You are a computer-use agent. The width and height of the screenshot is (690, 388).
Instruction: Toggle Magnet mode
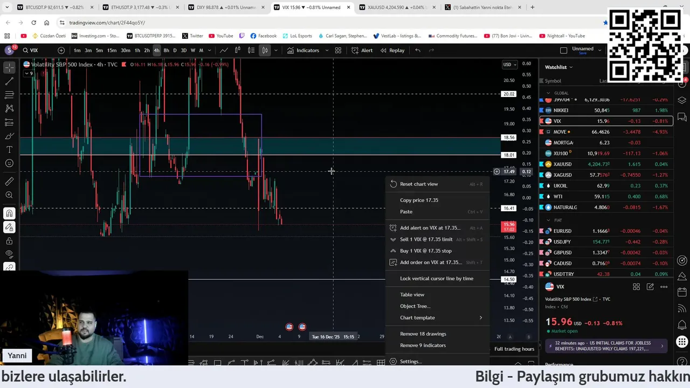pyautogui.click(x=9, y=213)
